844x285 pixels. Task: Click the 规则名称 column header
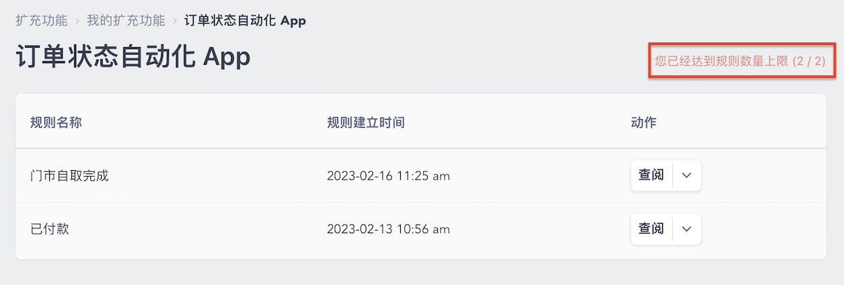point(57,122)
